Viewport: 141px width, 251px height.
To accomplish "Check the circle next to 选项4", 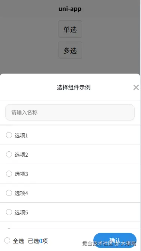I will (x=9, y=193).
